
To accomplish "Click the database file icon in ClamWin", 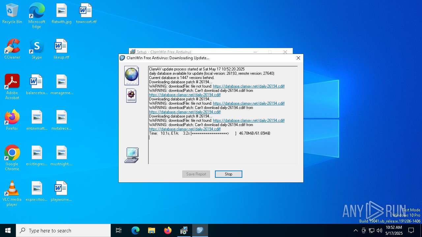I will click(131, 96).
